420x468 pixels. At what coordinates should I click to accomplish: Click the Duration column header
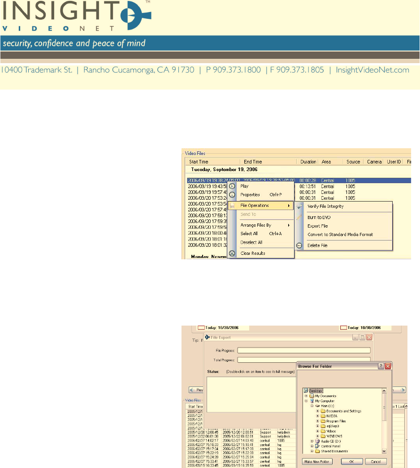coord(308,162)
